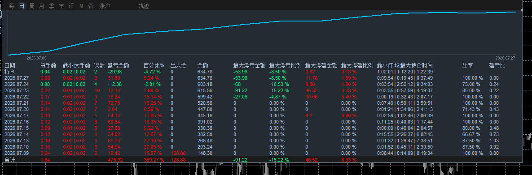Select the 2026.07.20 date row
The height and width of the screenshot is (175, 532).
point(16,109)
